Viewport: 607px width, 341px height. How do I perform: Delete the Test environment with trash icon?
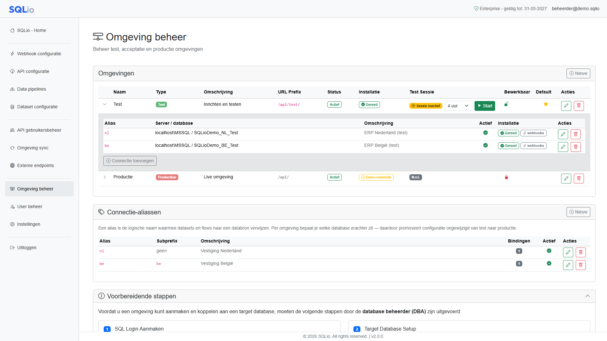[579, 106]
